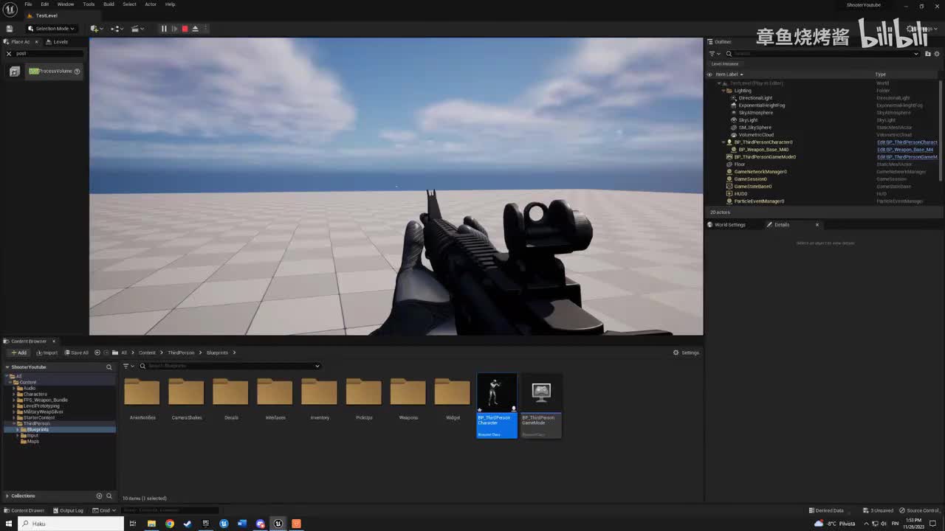Open the Tools menu
Image resolution: width=945 pixels, height=531 pixels.
point(89,4)
